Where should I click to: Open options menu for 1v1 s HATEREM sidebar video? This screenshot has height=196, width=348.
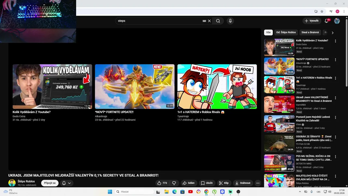point(335,78)
